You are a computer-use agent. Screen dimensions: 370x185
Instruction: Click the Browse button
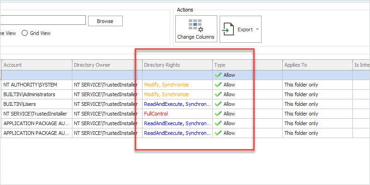click(105, 21)
